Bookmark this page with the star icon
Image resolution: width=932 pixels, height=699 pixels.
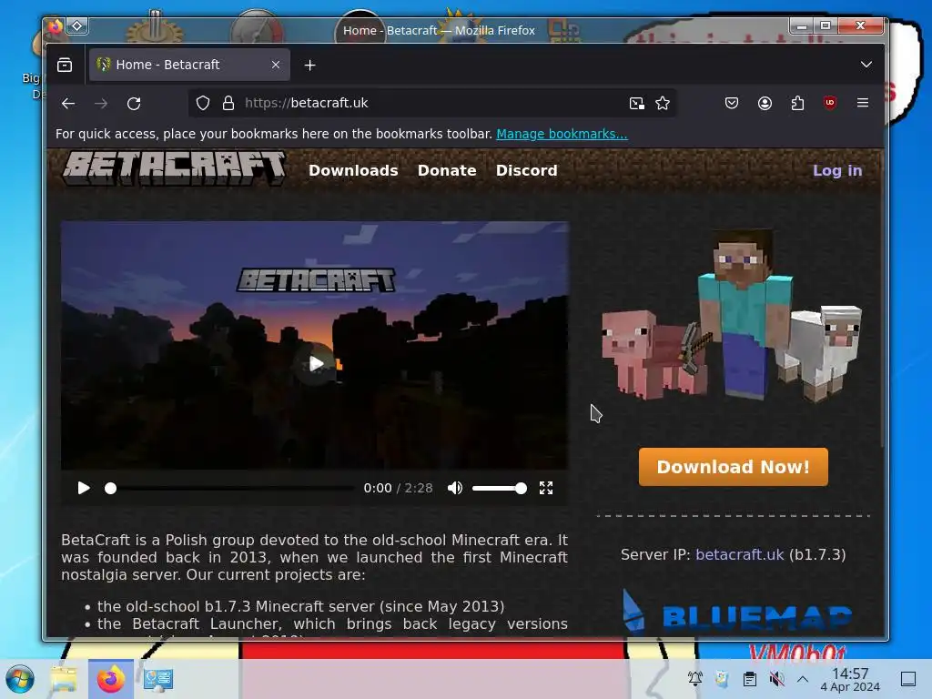tap(663, 104)
